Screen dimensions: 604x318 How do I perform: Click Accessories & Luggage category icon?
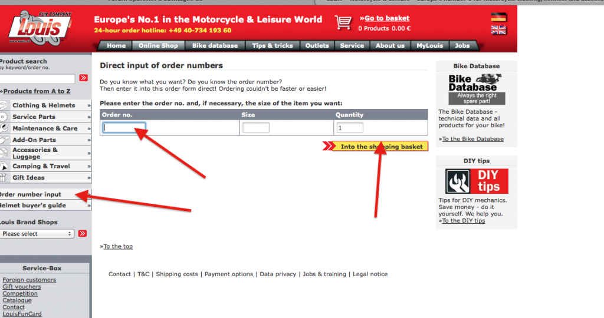(4, 153)
